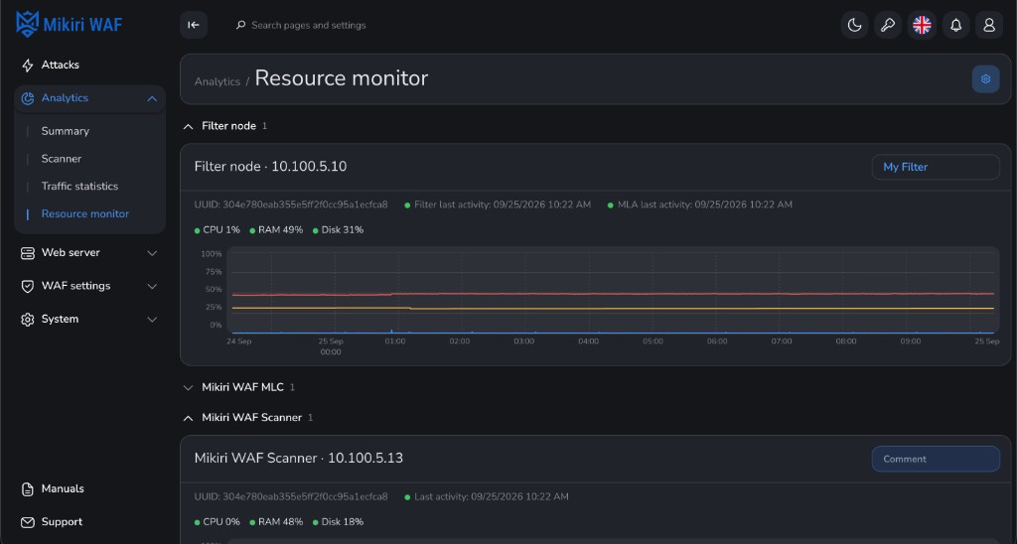Click the orange Disk line in the chart
The width and height of the screenshot is (1017, 544).
[x=613, y=309]
